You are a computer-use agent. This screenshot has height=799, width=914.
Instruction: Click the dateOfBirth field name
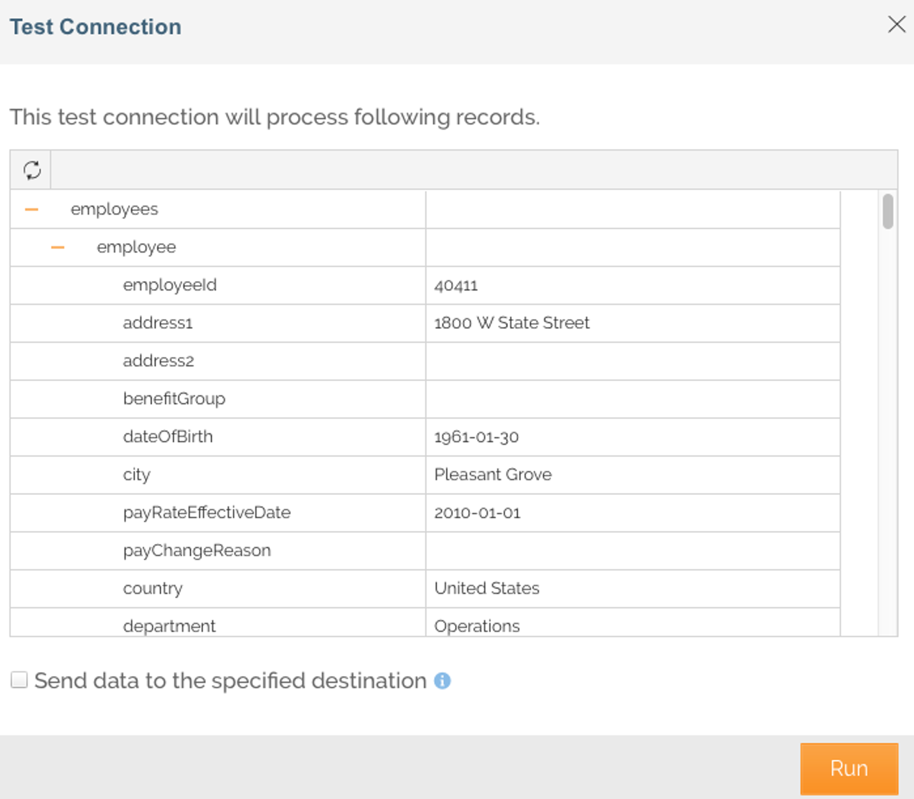pyautogui.click(x=168, y=437)
